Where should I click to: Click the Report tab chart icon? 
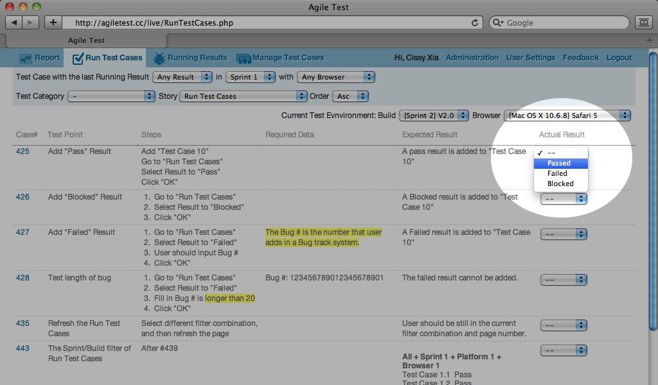point(24,57)
